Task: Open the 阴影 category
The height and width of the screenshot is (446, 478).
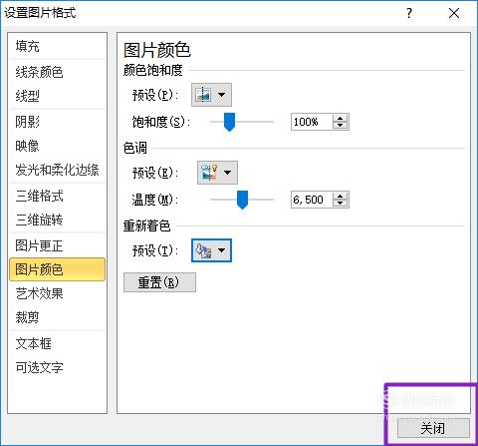Action: pos(57,122)
